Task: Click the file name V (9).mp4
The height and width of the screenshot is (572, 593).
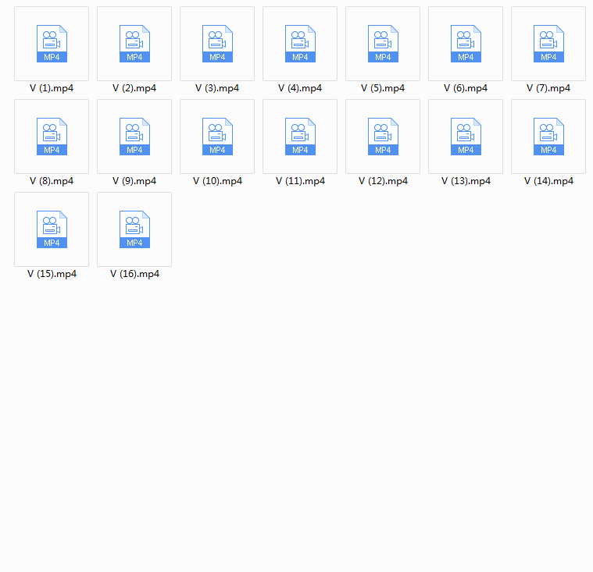Action: (134, 181)
